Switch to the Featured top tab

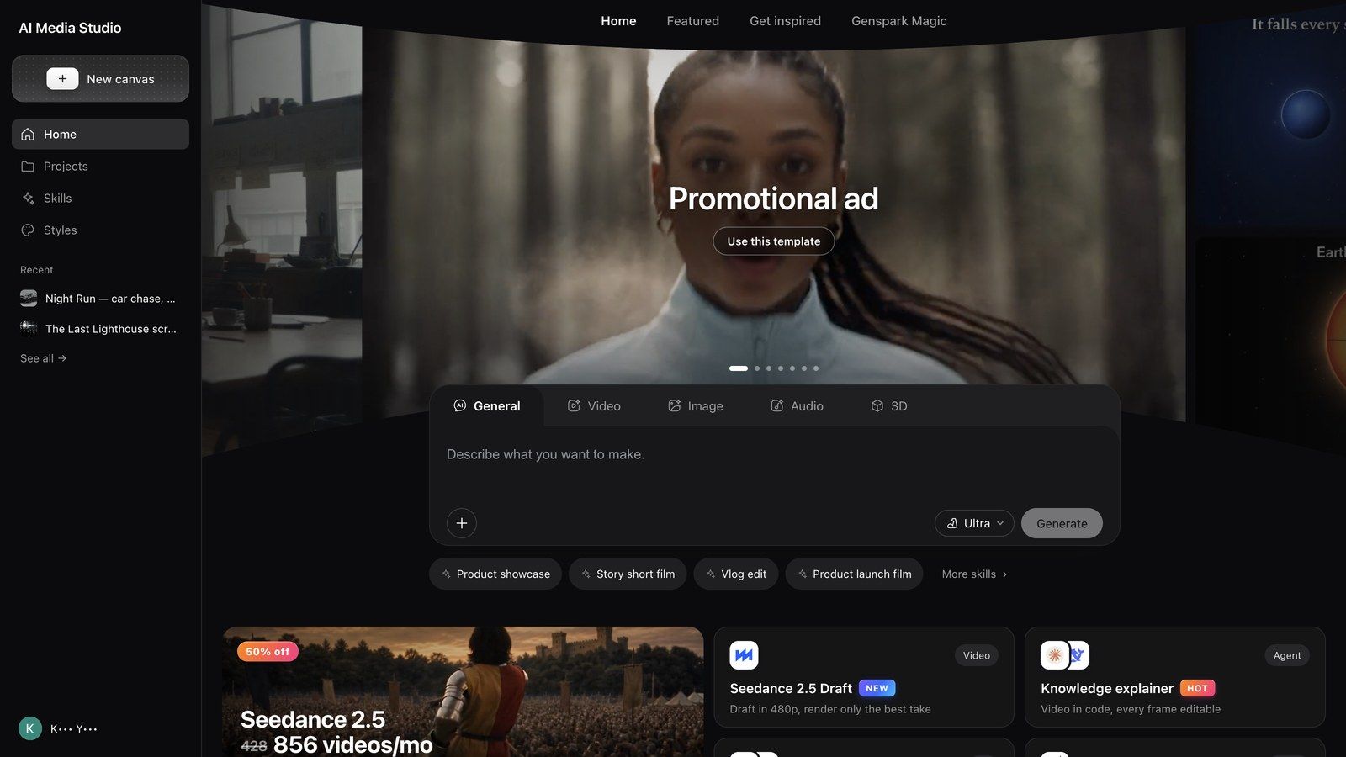point(692,21)
